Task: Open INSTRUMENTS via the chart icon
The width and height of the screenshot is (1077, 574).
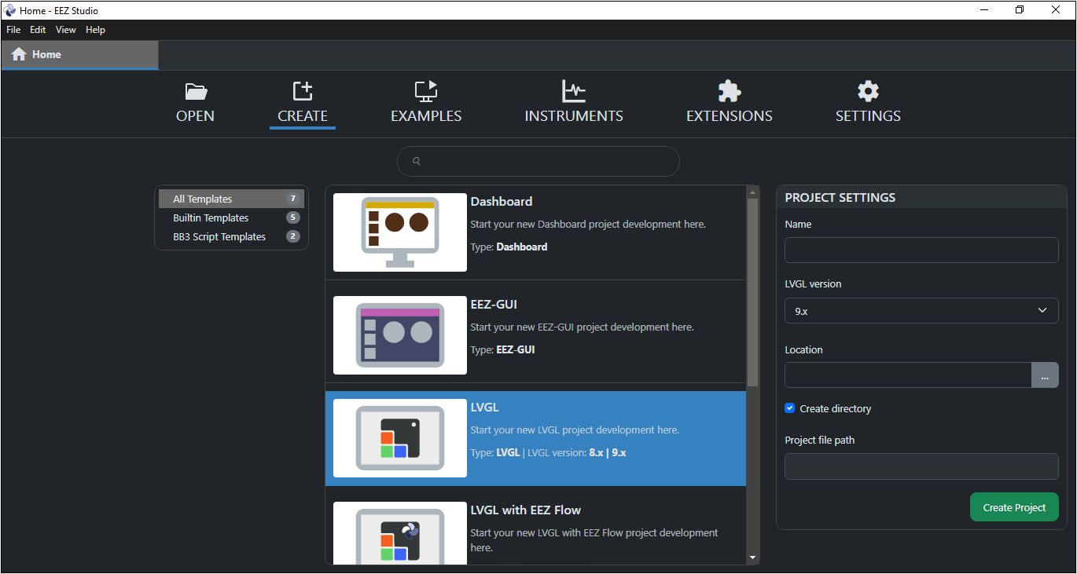Action: click(x=574, y=91)
